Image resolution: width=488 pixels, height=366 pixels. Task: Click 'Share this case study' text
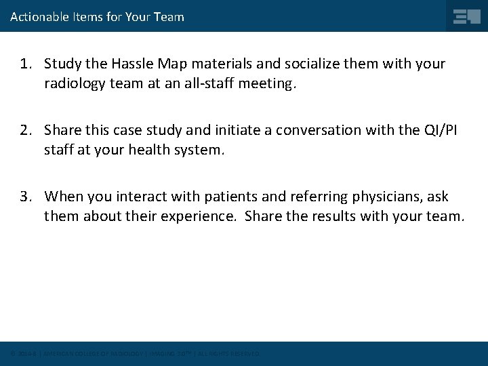pyautogui.click(x=113, y=130)
